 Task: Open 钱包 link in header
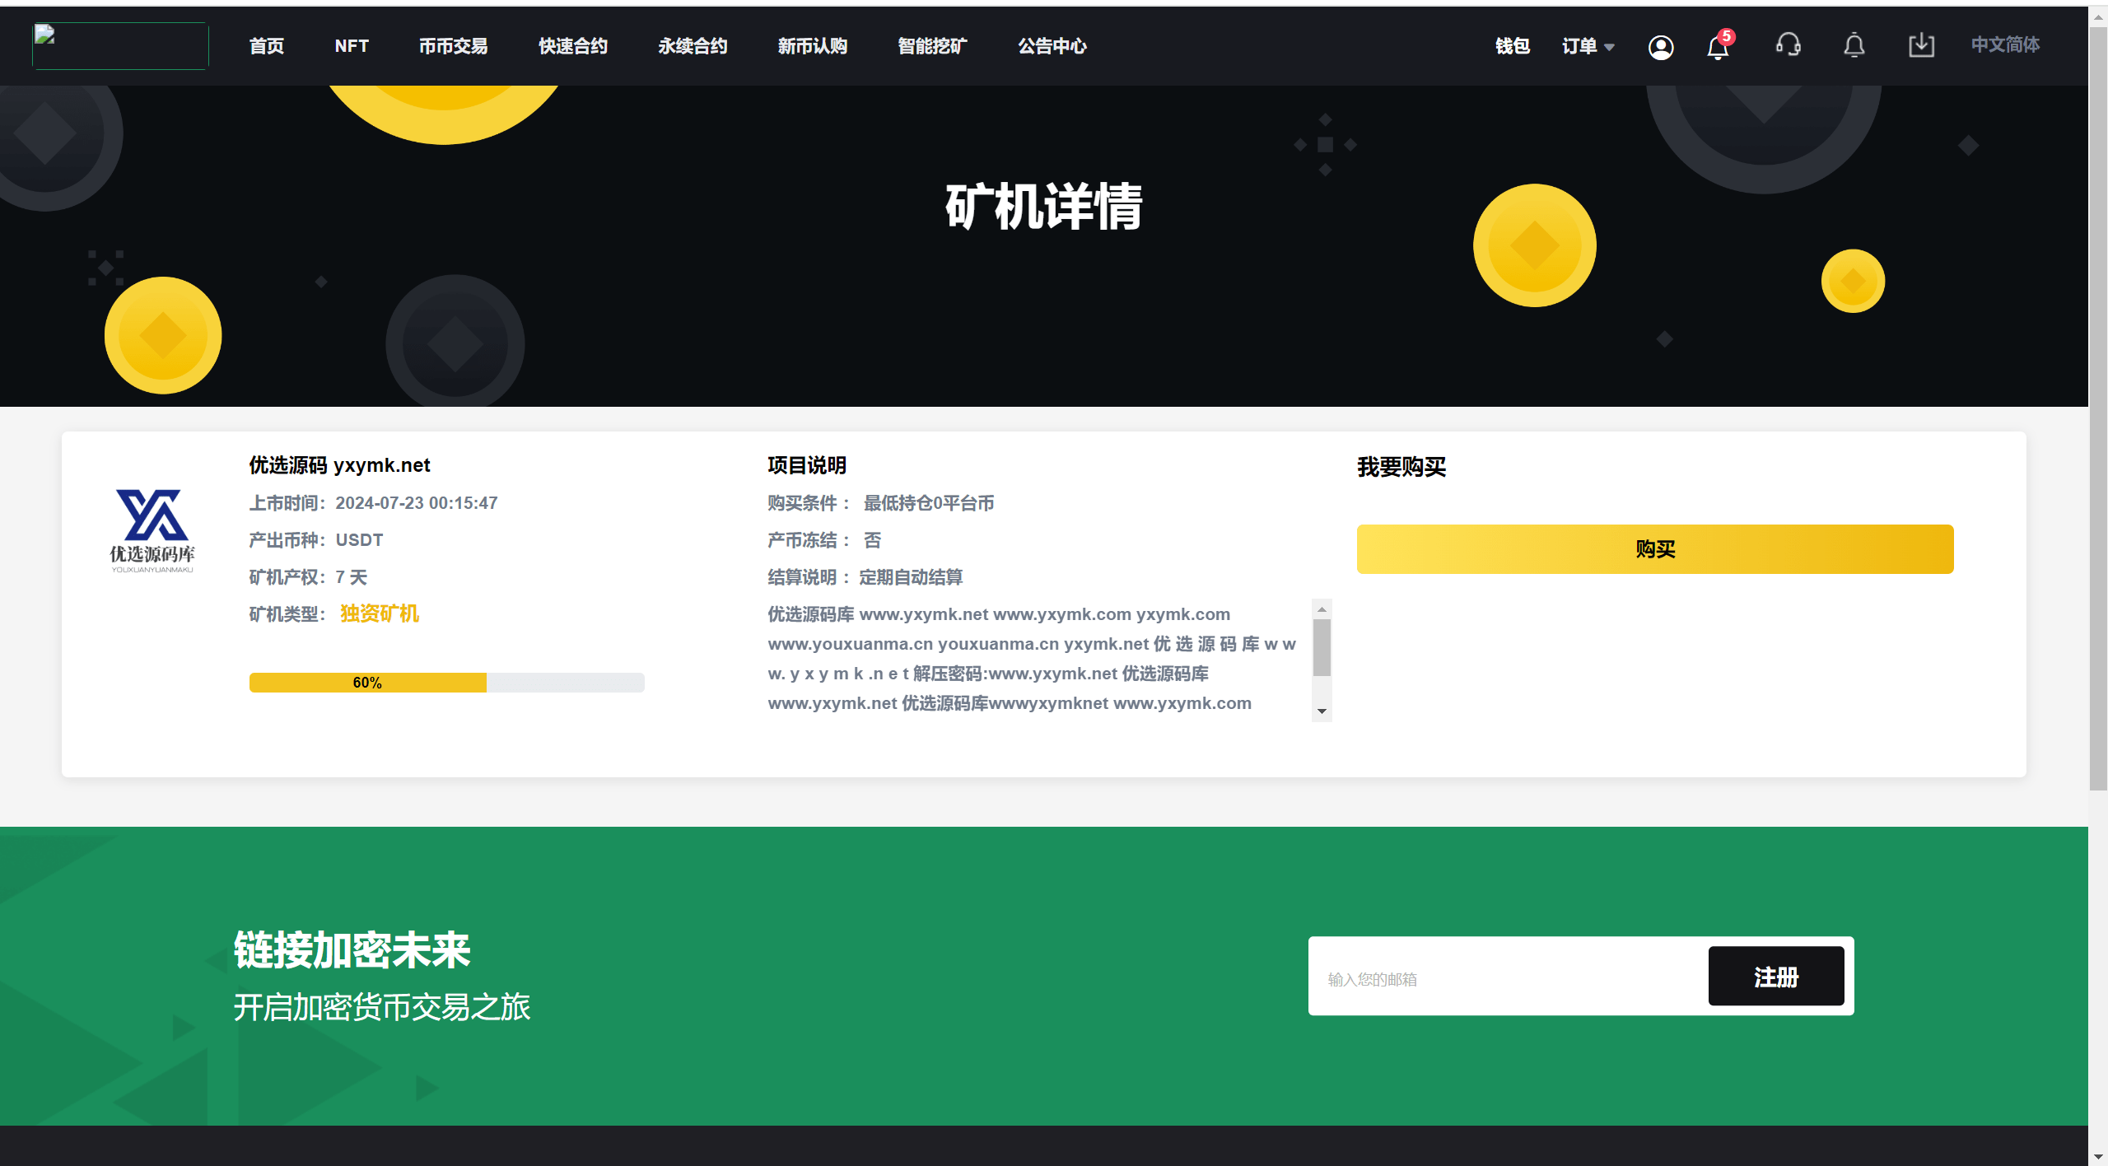click(x=1513, y=46)
